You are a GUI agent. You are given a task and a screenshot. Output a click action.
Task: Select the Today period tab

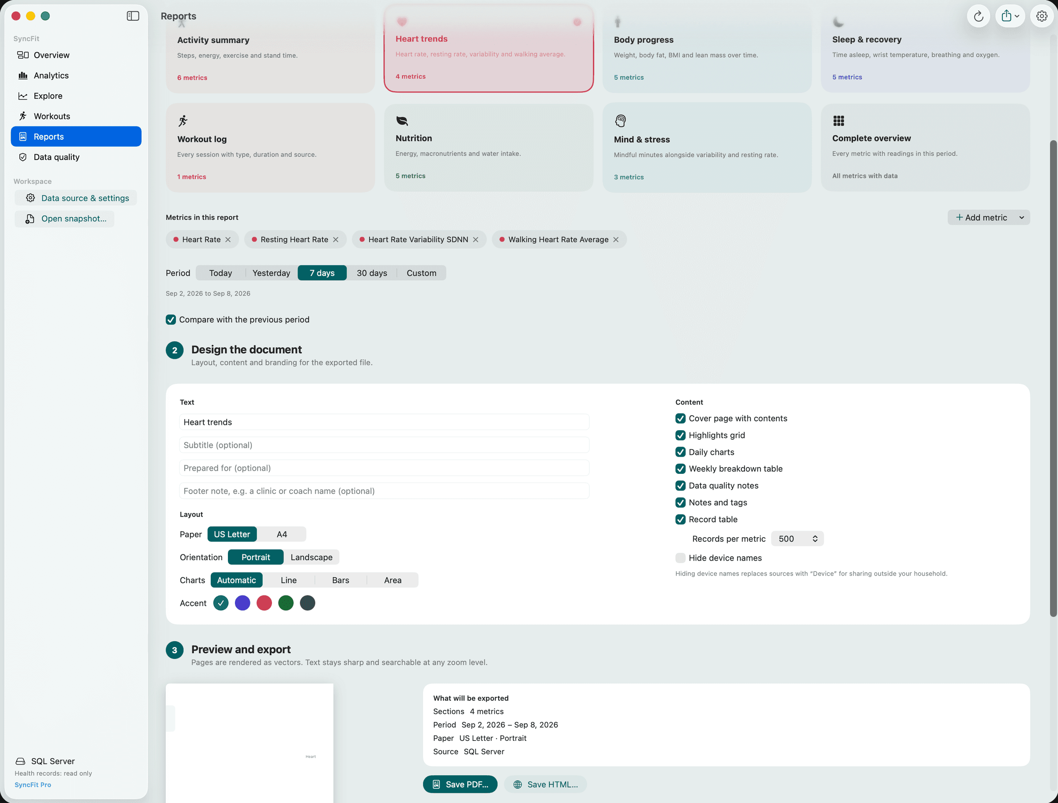[x=220, y=273]
